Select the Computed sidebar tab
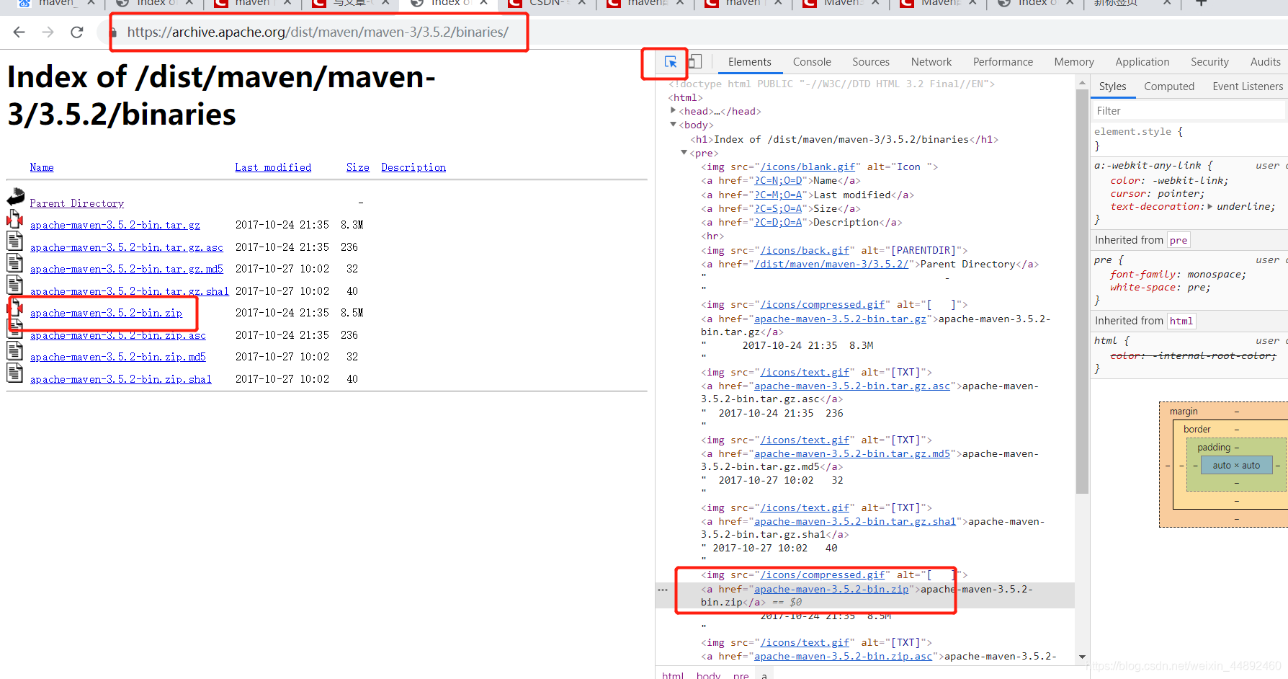 pos(1169,86)
